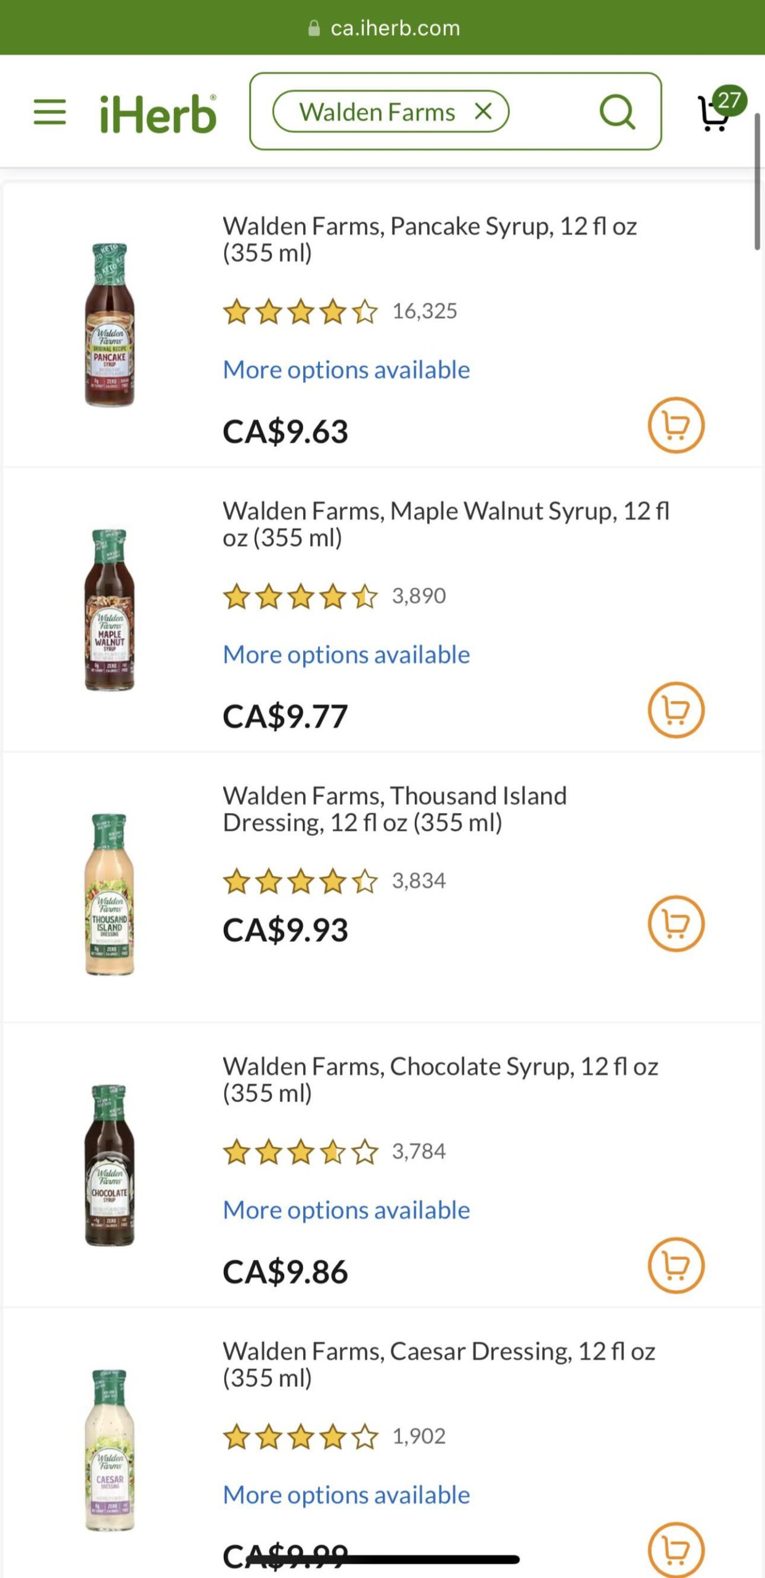The image size is (765, 1578).
Task: Remove the Walden Farms search filter
Action: [483, 111]
